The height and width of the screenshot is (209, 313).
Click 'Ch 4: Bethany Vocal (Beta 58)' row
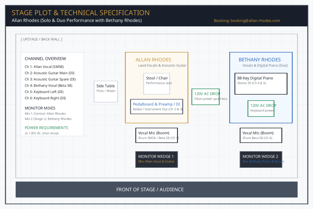point(49,85)
